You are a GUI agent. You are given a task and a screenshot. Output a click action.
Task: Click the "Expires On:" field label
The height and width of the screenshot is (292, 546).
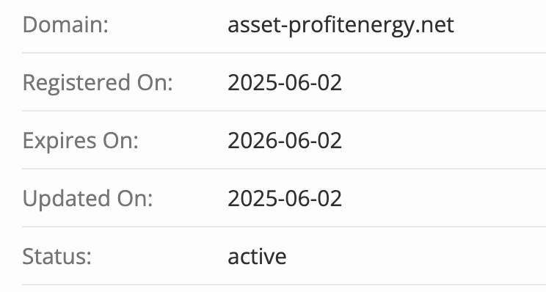pyautogui.click(x=81, y=142)
